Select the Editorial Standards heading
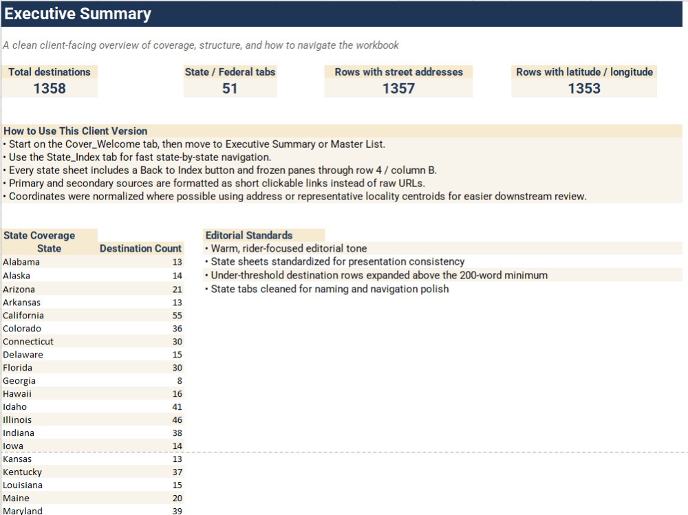The image size is (688, 515). 264,235
